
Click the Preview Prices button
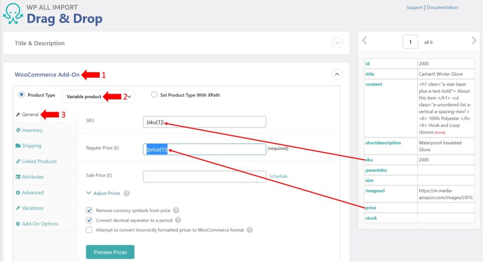click(x=110, y=252)
